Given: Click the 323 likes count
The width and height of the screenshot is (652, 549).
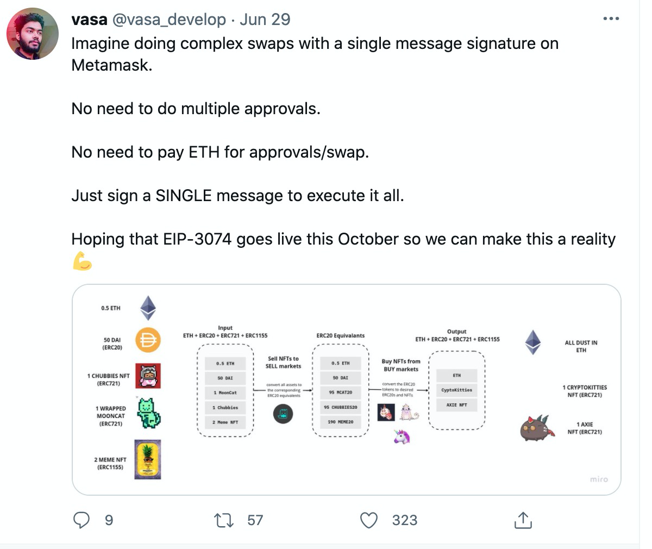Looking at the screenshot, I should 405,520.
